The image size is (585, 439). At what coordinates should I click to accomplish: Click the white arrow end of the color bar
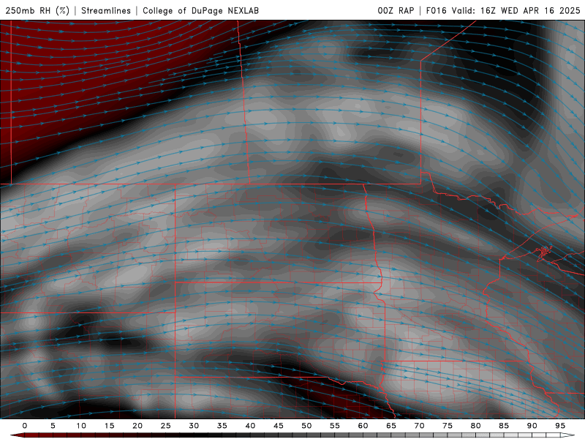click(567, 435)
